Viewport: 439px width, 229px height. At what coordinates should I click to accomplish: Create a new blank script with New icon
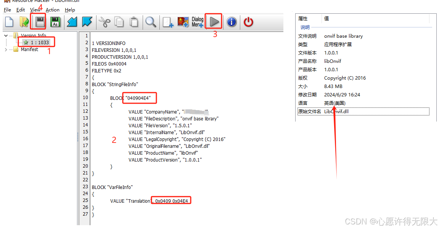click(9, 22)
